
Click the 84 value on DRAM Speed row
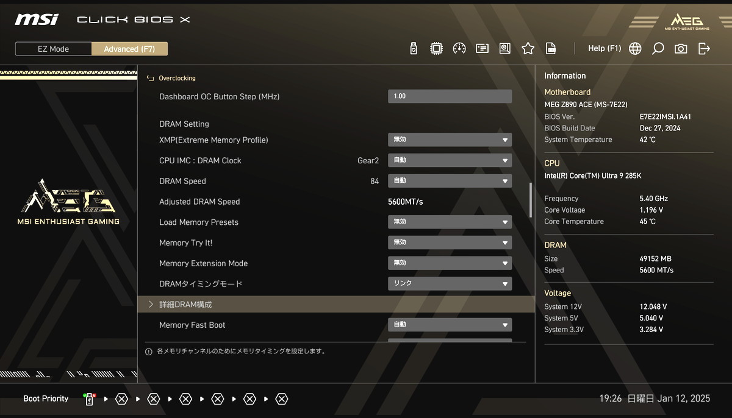pos(375,182)
